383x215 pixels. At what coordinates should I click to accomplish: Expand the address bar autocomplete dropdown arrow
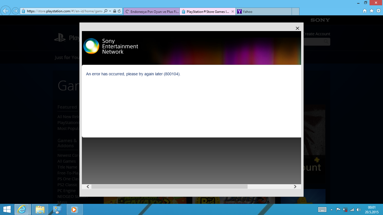[110, 11]
